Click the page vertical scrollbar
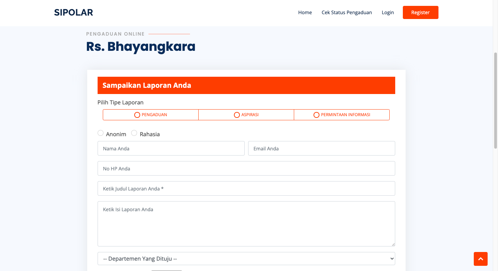The width and height of the screenshot is (498, 271). (x=495, y=100)
